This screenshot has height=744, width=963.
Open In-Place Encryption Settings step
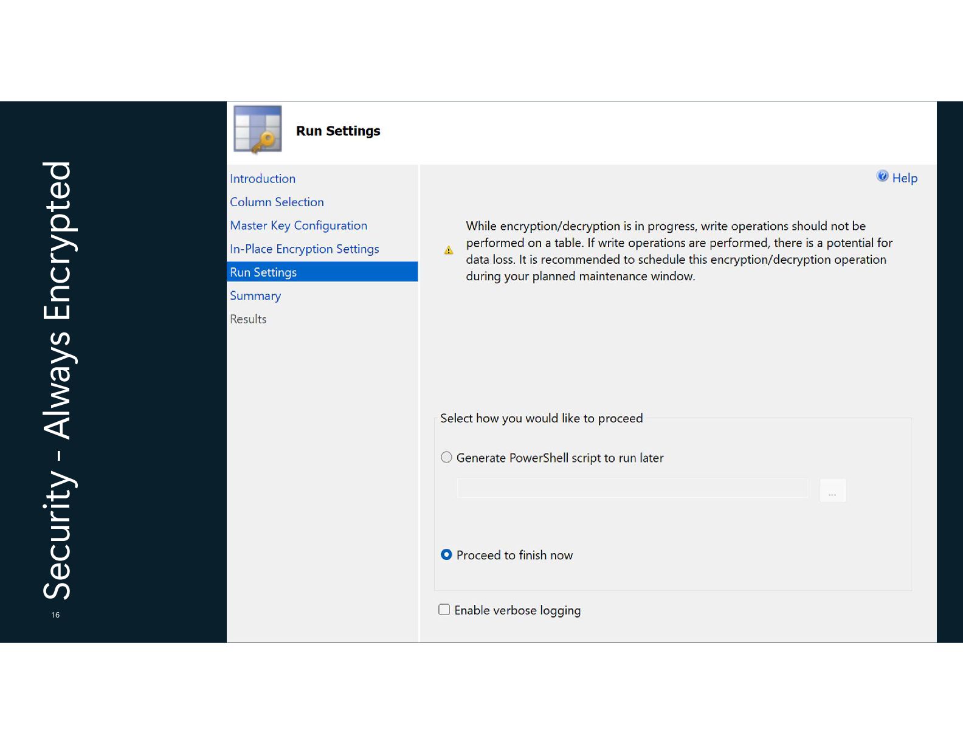pyautogui.click(x=305, y=249)
